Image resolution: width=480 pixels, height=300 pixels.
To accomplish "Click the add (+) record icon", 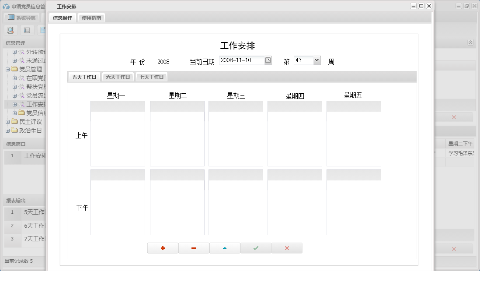I will (163, 248).
